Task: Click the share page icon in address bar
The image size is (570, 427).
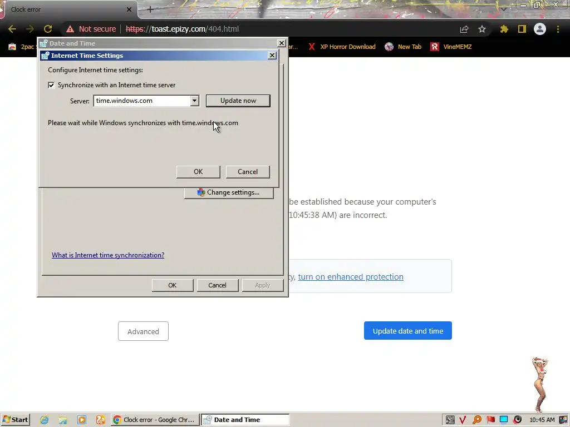Action: (464, 29)
